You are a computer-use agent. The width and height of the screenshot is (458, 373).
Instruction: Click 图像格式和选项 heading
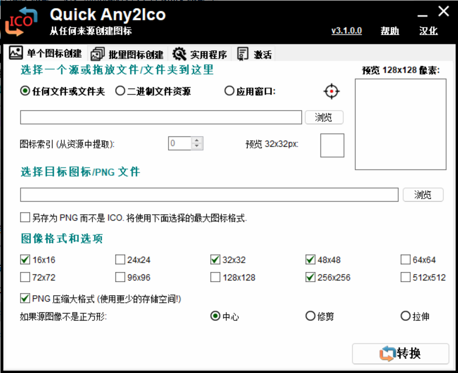click(62, 238)
